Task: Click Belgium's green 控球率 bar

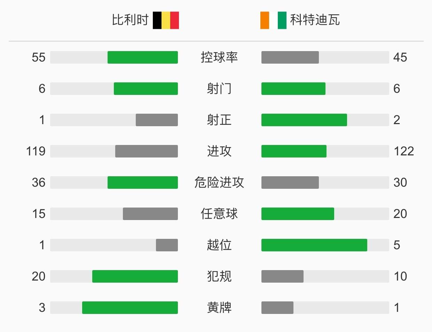Action: 143,57
